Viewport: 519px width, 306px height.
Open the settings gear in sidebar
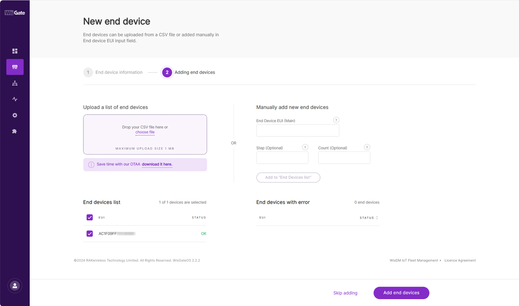tap(14, 115)
